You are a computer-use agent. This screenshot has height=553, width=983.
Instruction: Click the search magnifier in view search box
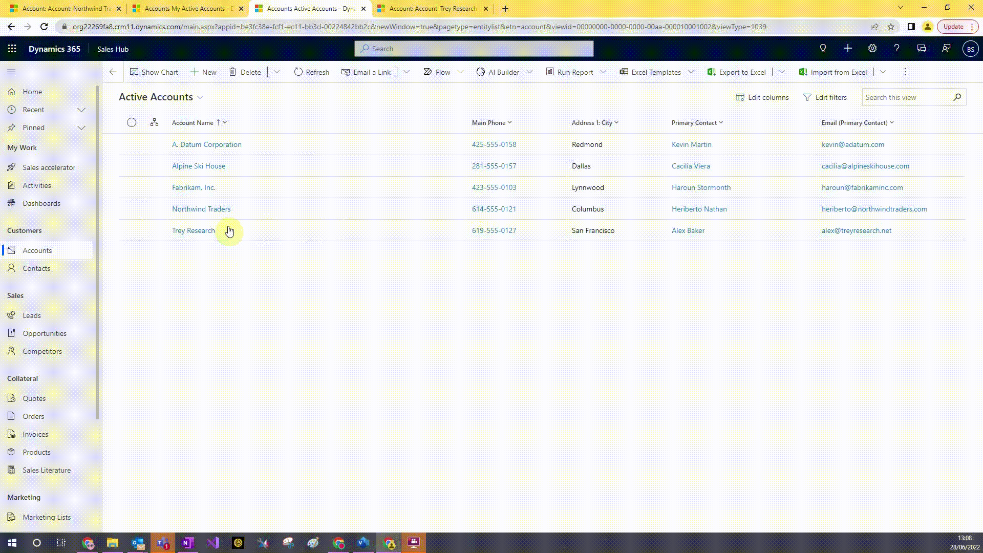tap(957, 97)
